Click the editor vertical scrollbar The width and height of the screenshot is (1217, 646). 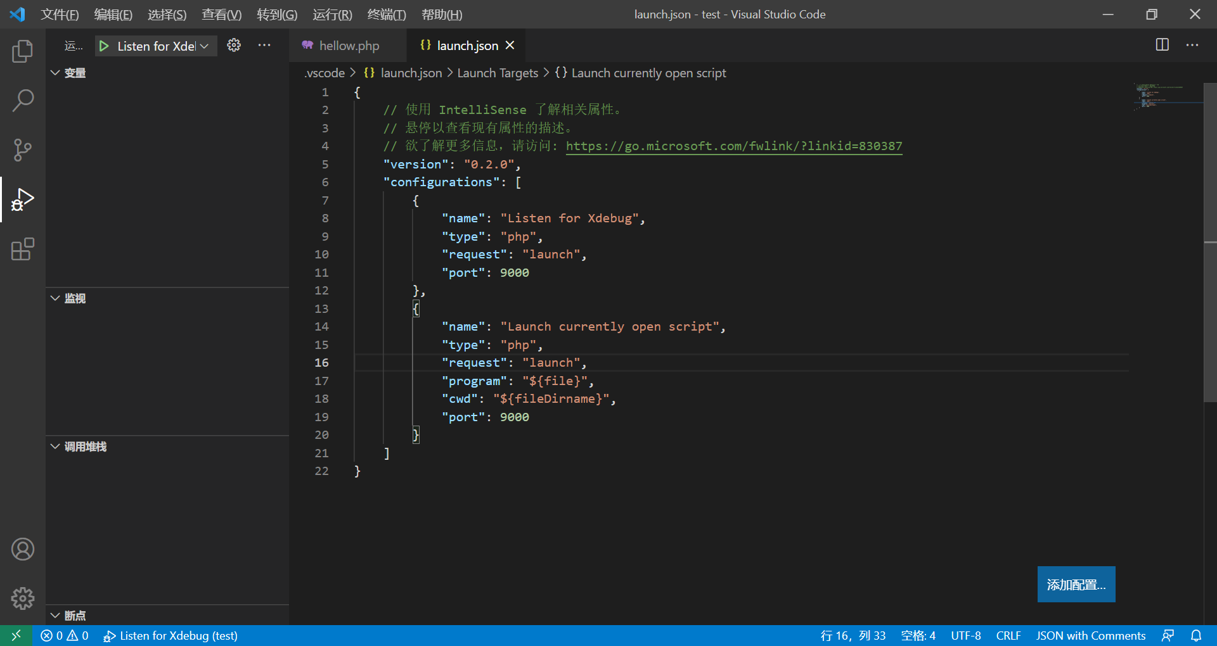click(x=1210, y=242)
